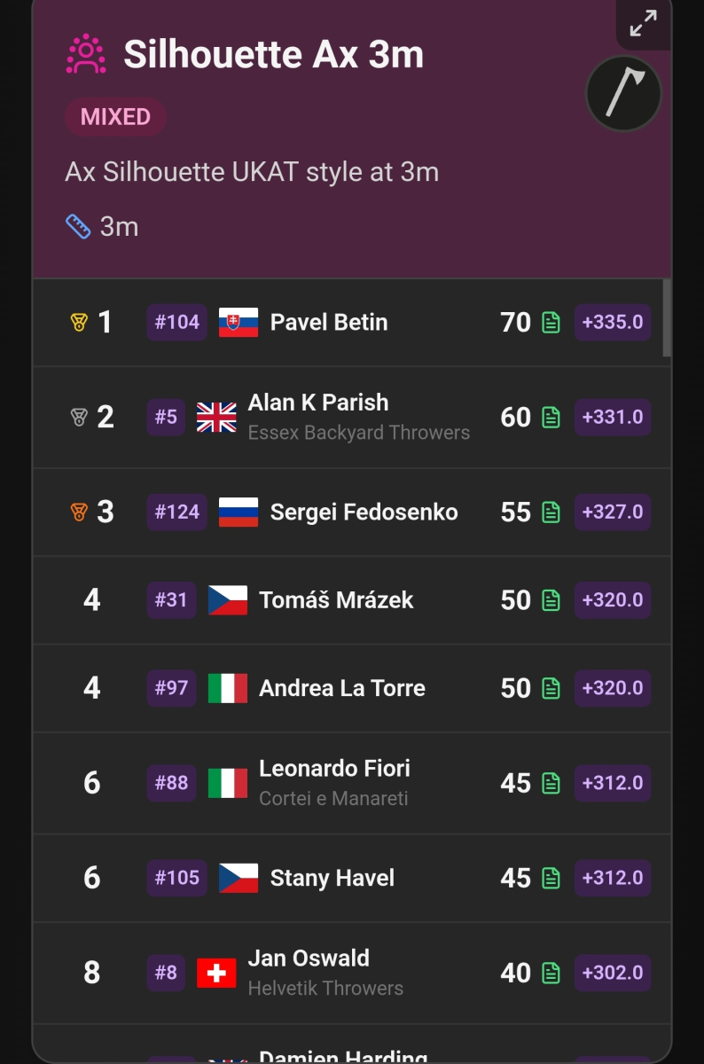Open Pavel Betin's green scoresheet icon
The height and width of the screenshot is (1064, 704).
[x=551, y=323]
